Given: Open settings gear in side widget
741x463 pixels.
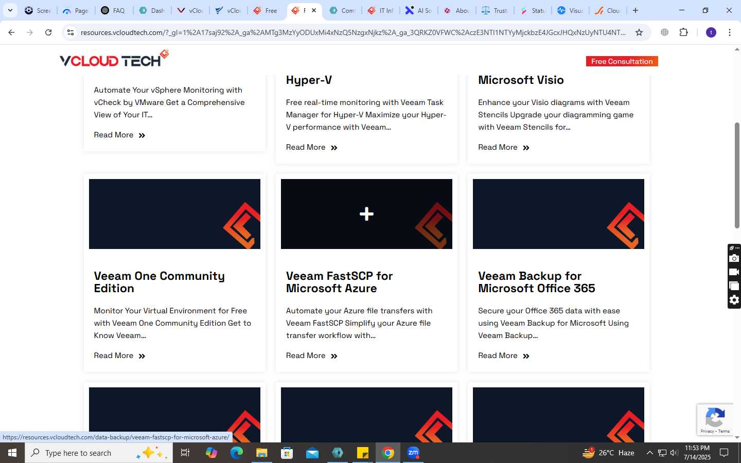Looking at the screenshot, I should [734, 300].
